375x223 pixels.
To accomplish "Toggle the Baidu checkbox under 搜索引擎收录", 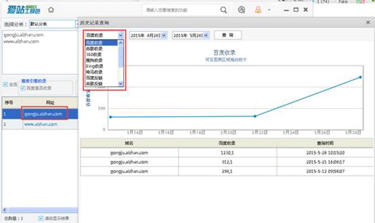I will pyautogui.click(x=23, y=88).
